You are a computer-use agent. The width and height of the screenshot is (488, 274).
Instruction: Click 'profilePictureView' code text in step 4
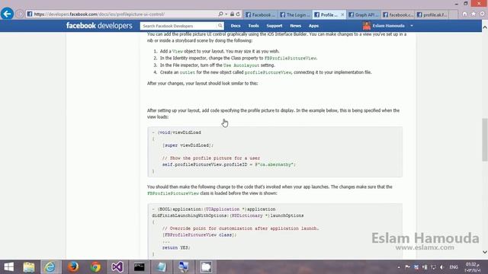pyautogui.click(x=268, y=72)
